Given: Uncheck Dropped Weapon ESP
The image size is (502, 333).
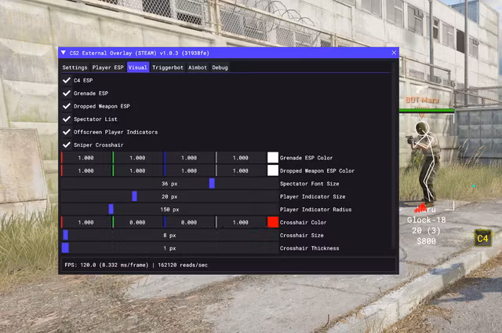Looking at the screenshot, I should 67,106.
